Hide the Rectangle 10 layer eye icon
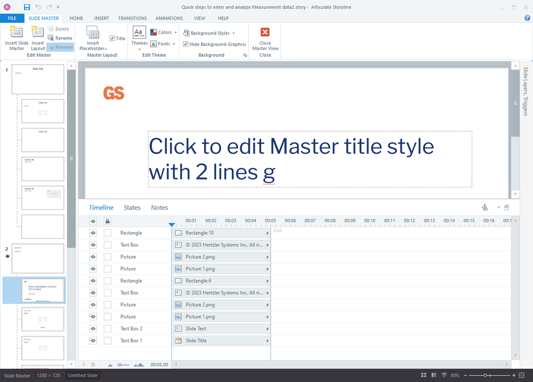533x382 pixels. coord(93,233)
